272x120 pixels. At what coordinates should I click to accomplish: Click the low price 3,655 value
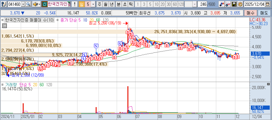235,13
